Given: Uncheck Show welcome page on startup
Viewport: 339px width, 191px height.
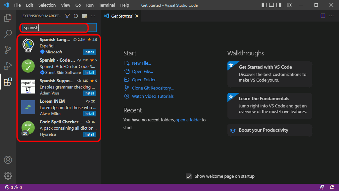Looking at the screenshot, I should pos(189,176).
